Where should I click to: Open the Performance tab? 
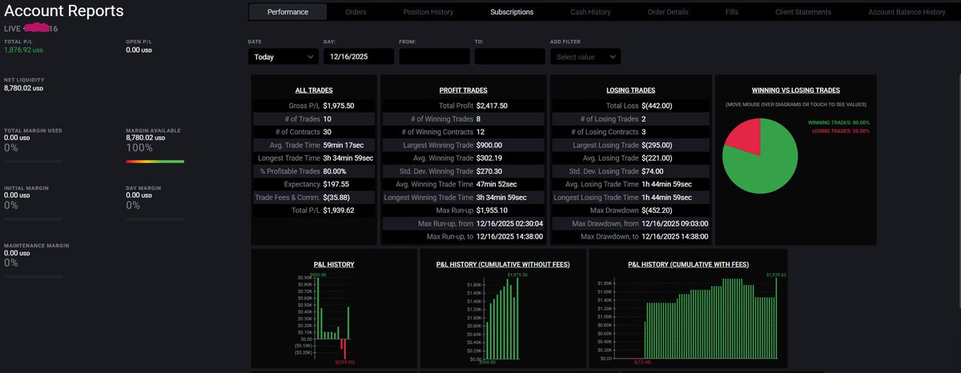pos(288,12)
